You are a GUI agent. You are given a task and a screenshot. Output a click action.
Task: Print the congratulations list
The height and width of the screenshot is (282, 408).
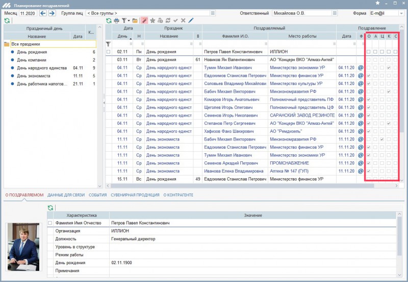[x=116, y=20]
